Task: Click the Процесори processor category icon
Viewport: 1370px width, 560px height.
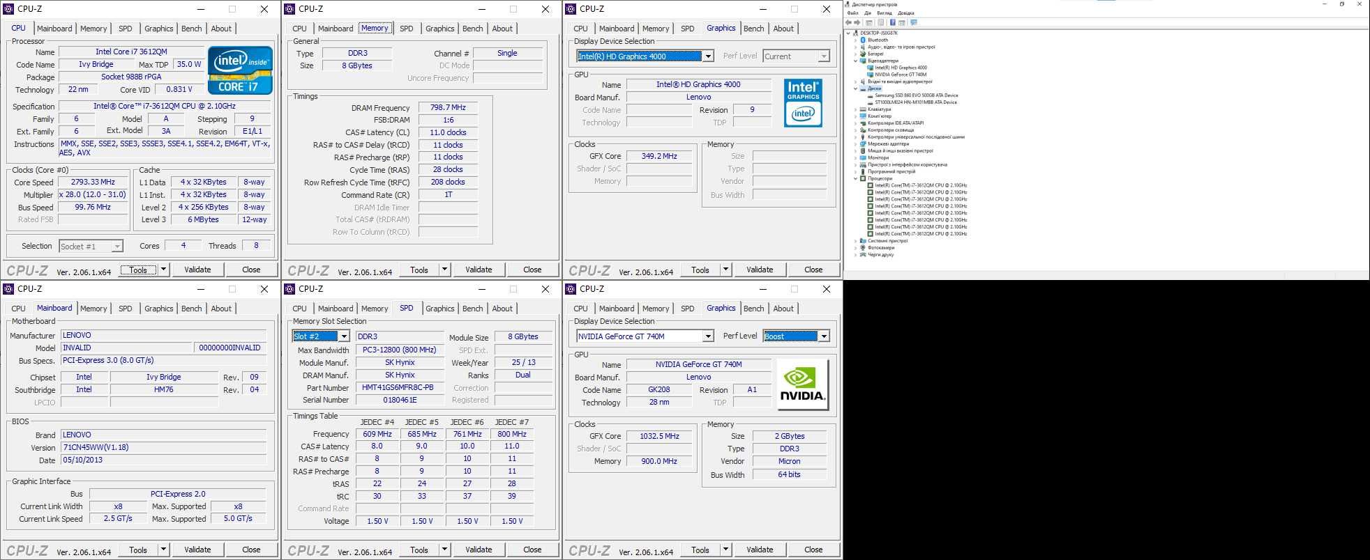Action: tap(863, 178)
